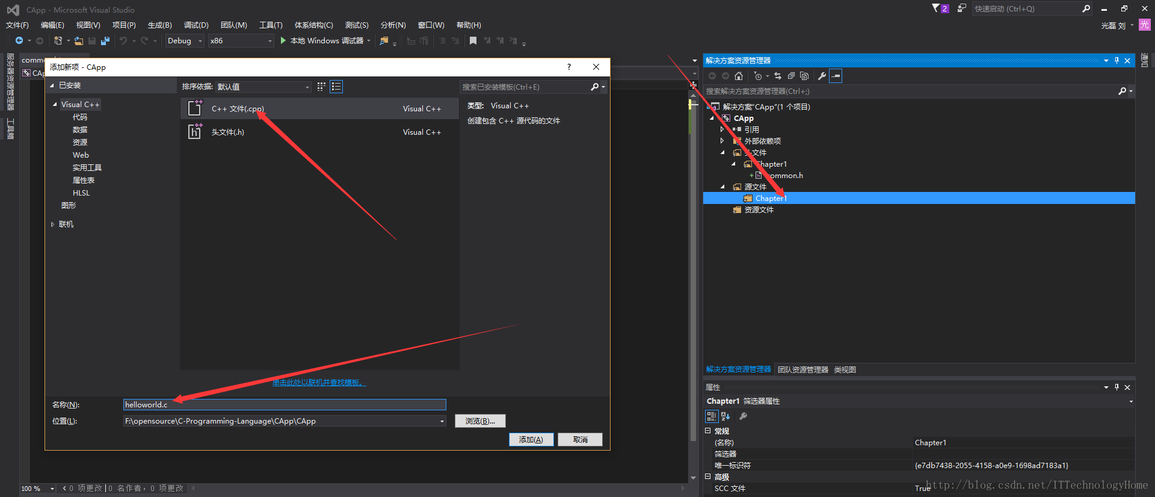Click the help question mark in dialog title
Viewport: 1155px width, 497px height.
click(x=568, y=67)
